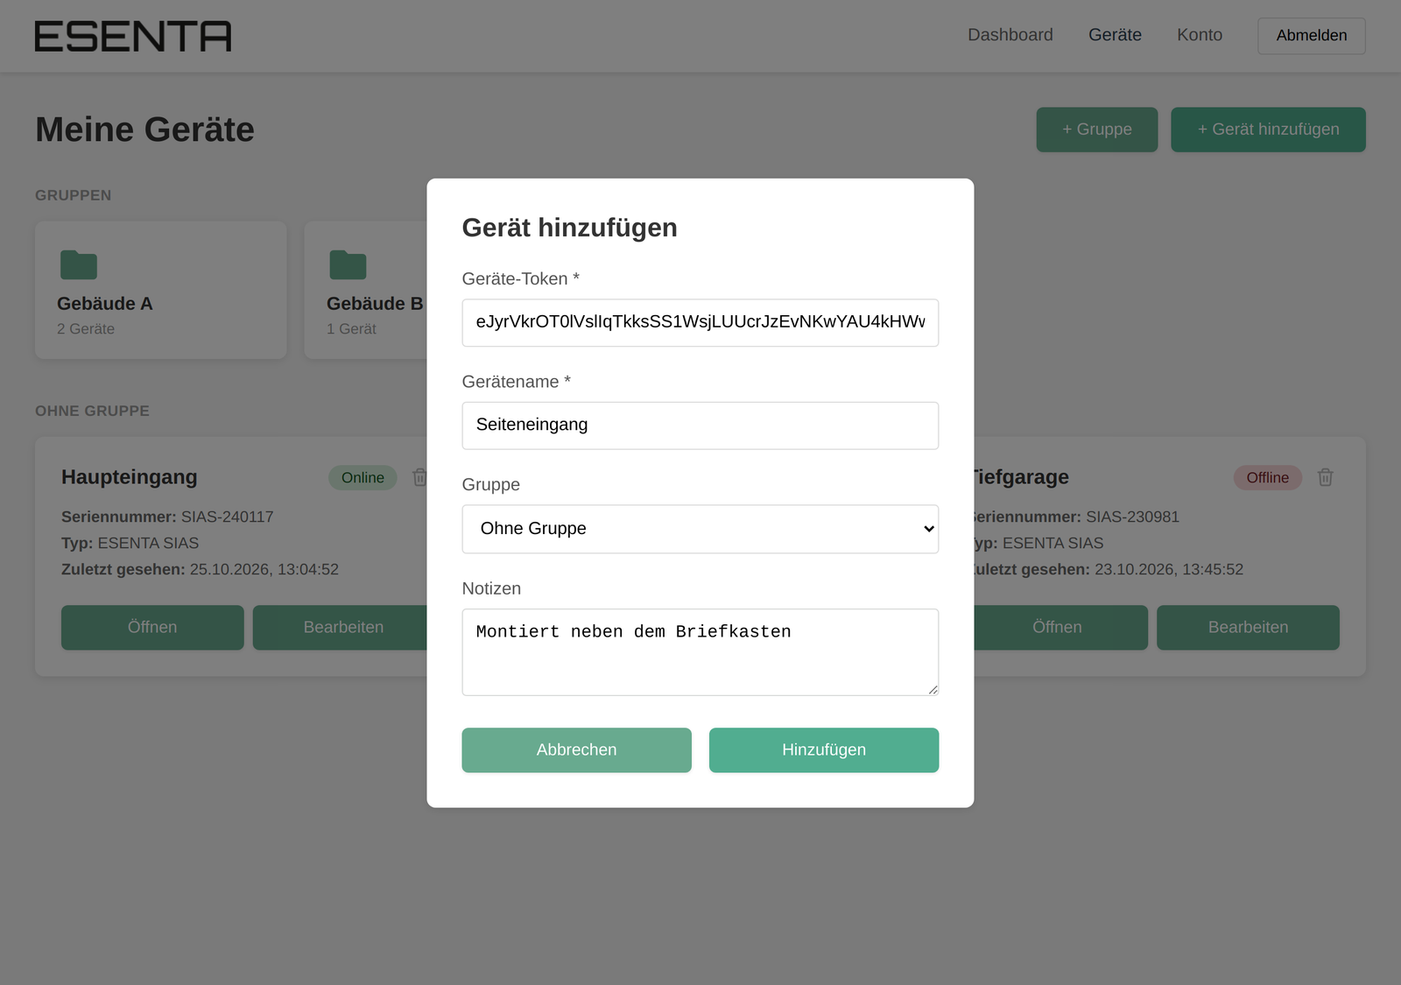Click the '2 Geräte' count text
The width and height of the screenshot is (1401, 985).
86,329
